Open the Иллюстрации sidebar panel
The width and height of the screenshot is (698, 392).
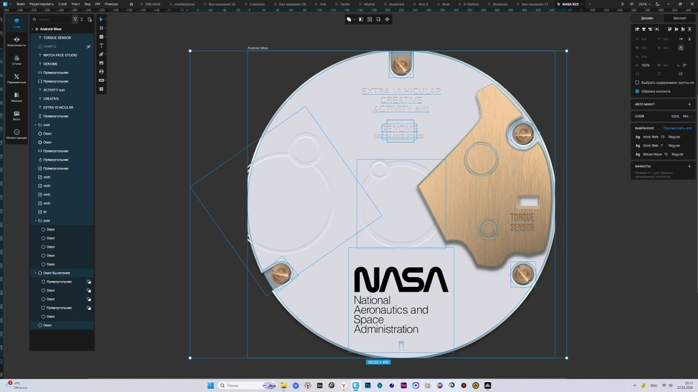16,134
